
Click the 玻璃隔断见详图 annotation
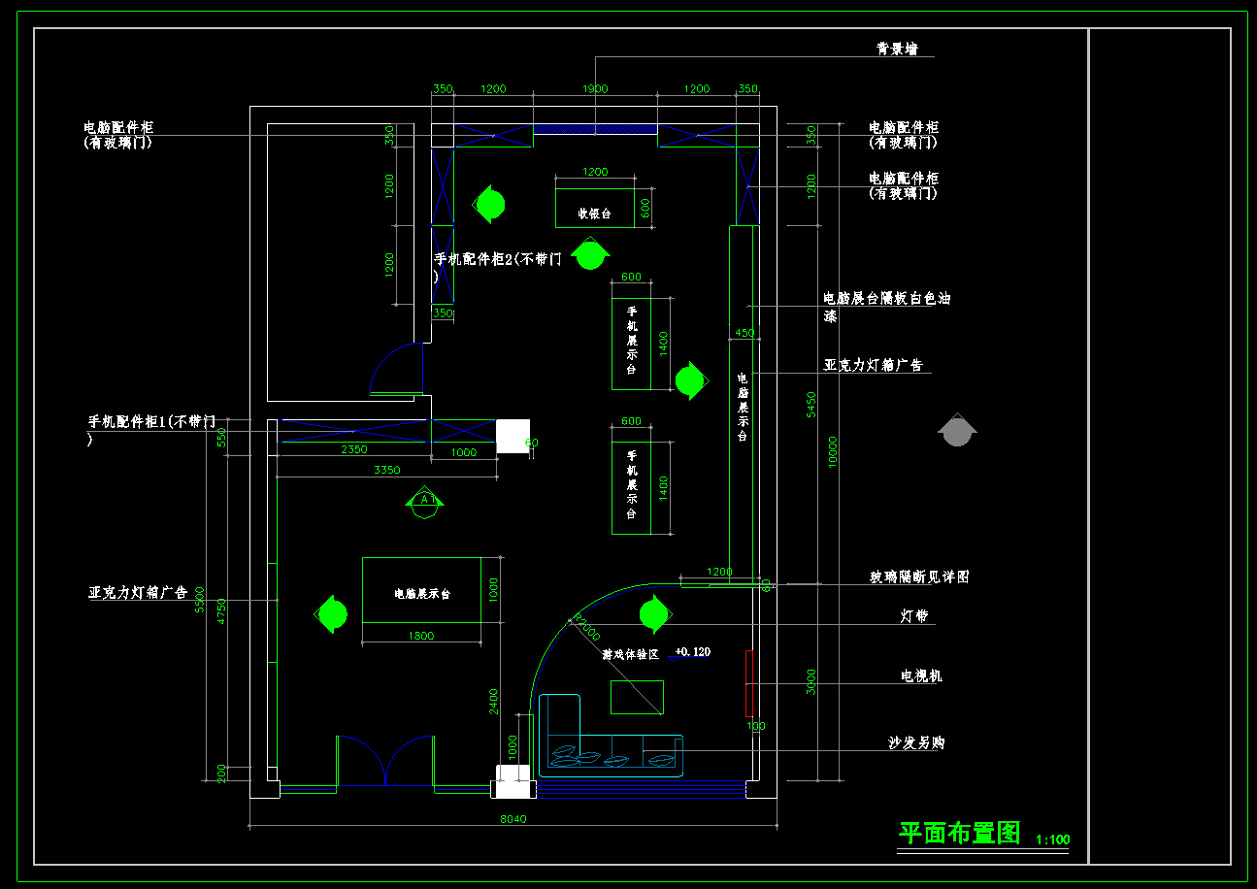point(919,576)
